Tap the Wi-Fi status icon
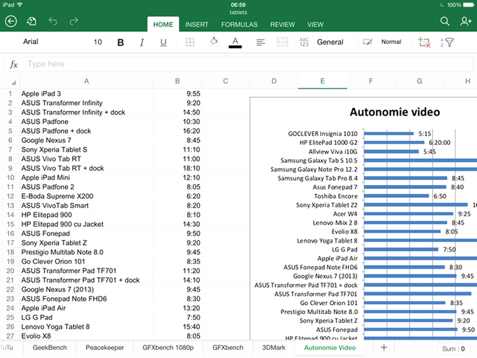This screenshot has width=477, height=358. (x=20, y=4)
